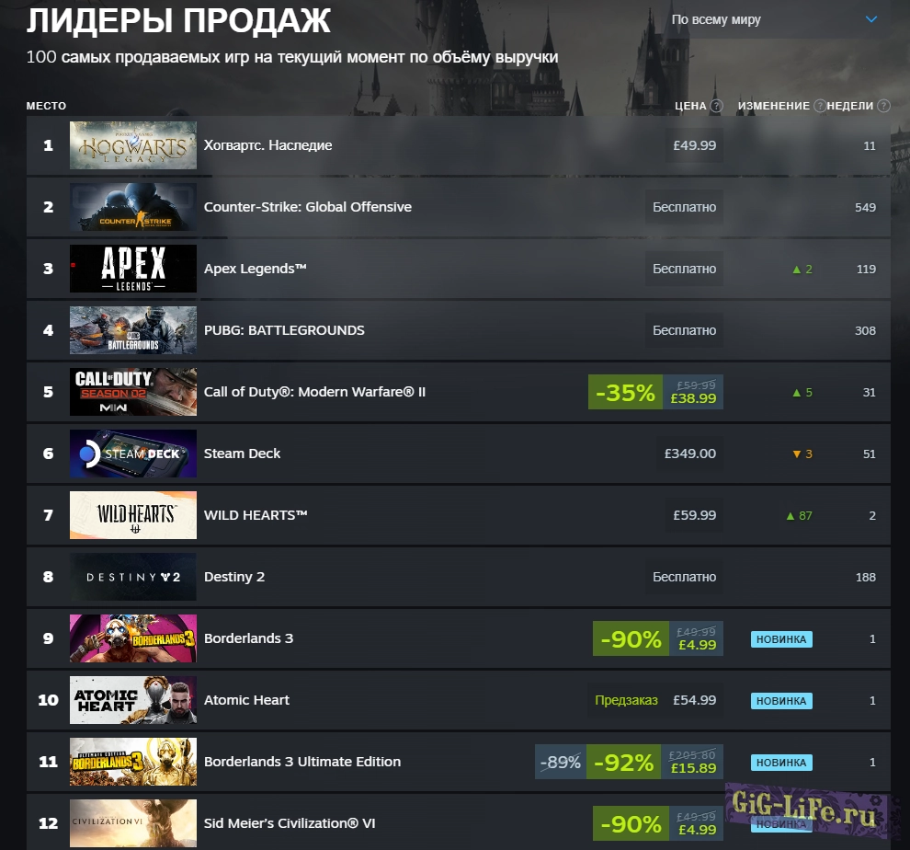Click the -35% discount badge for Call of Duty
Viewport: 910px width, 850px height.
click(625, 392)
